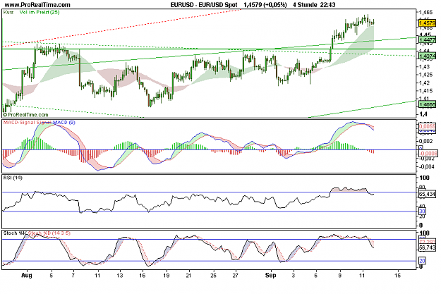Click the 65,434 RSI value tag

click(427, 194)
